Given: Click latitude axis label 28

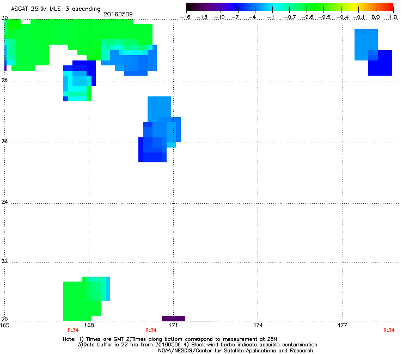Looking at the screenshot, I should coord(4,80).
